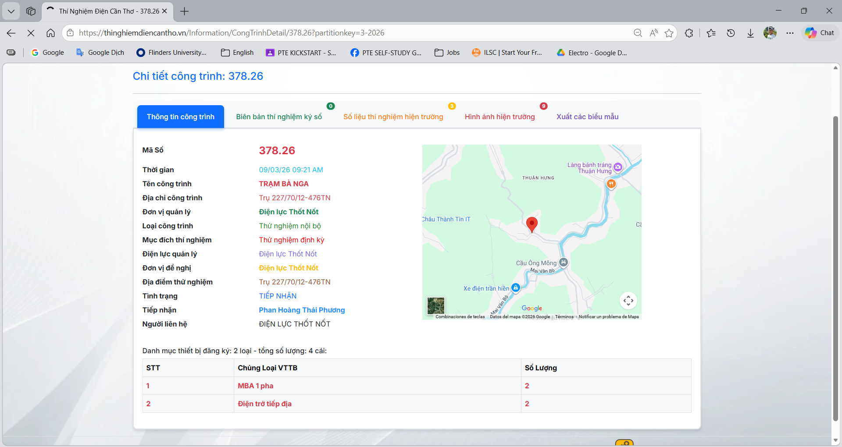The image size is (842, 447).
Task: Click the browser profile avatar
Action: (771, 33)
